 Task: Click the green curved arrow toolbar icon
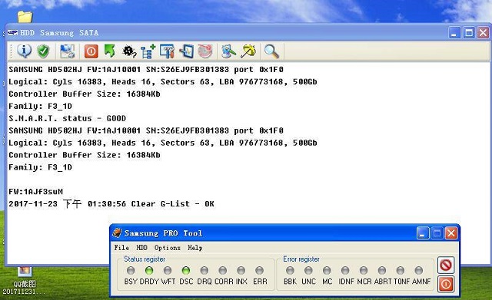pos(110,51)
